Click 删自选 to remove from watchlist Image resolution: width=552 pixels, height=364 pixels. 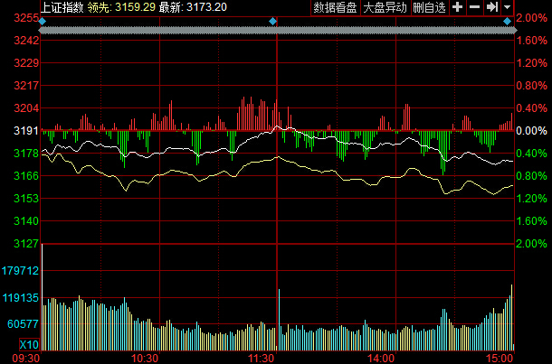click(x=429, y=7)
